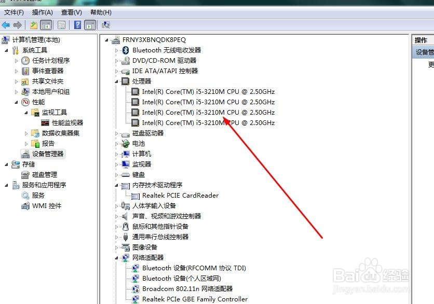Select 性能监视器 in the left tree
Image resolution: width=434 pixels, height=304 pixels.
67,123
